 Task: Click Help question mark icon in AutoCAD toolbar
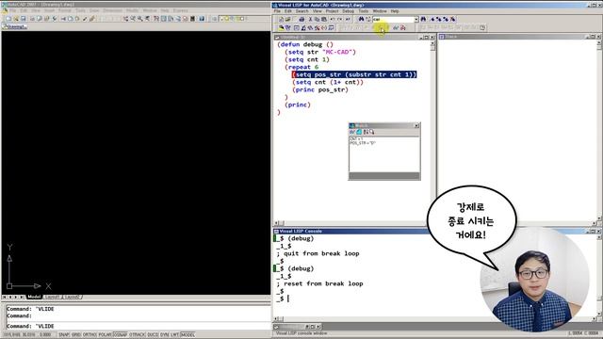click(x=202, y=19)
